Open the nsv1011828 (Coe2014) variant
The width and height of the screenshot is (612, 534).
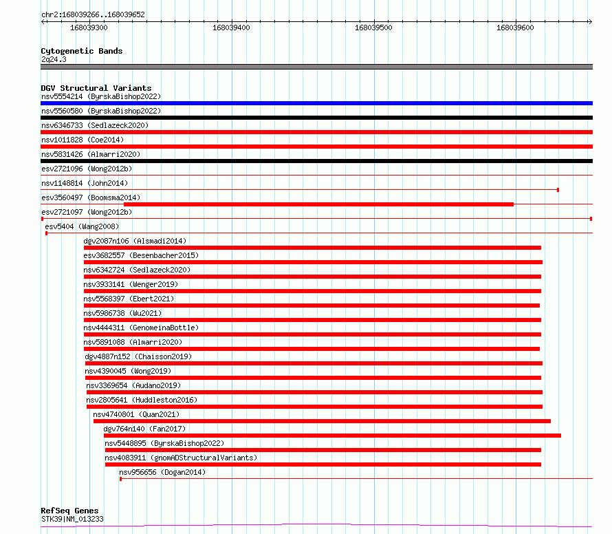tap(83, 140)
